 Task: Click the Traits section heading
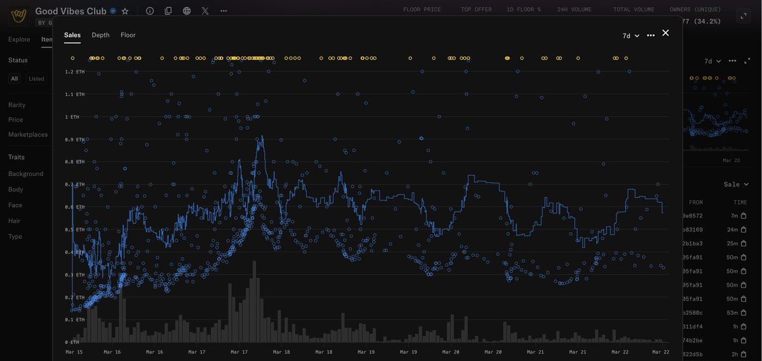tap(18, 157)
